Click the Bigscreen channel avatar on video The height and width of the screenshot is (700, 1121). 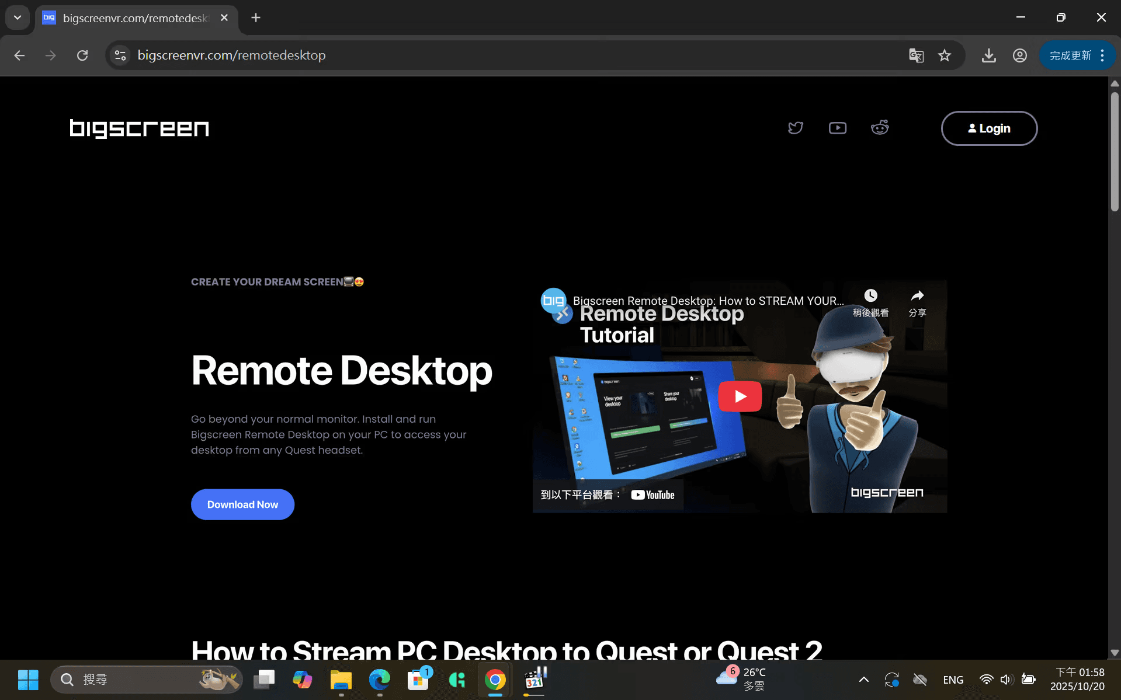[x=553, y=301]
